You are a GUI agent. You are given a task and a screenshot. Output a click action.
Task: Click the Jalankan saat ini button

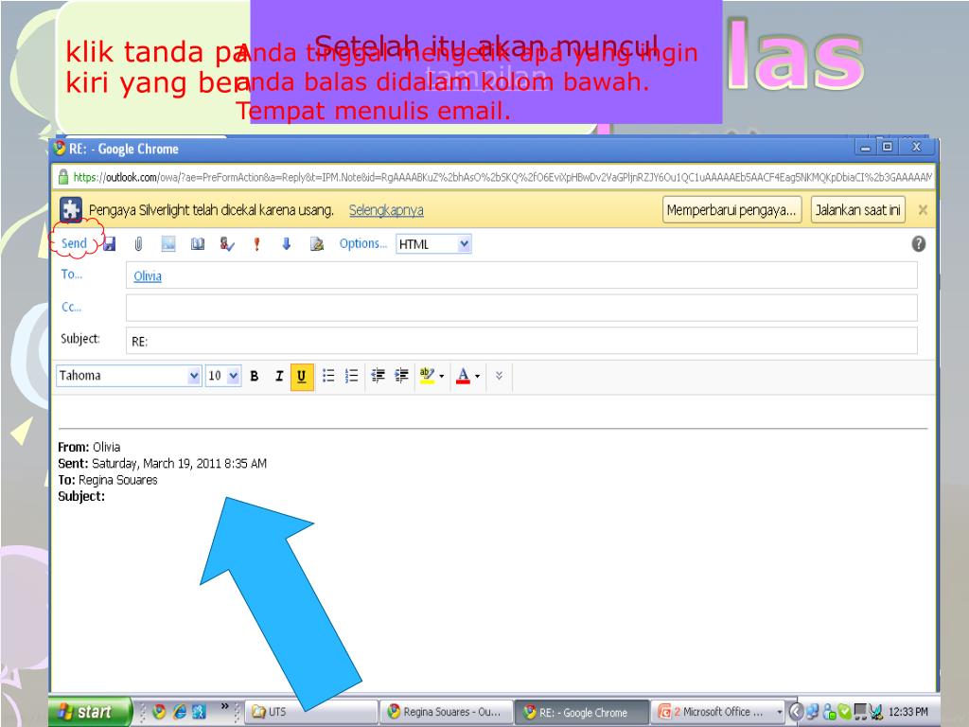click(x=857, y=210)
